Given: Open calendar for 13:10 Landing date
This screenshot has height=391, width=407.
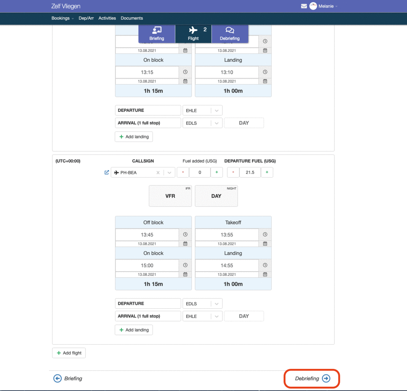Looking at the screenshot, I should pyautogui.click(x=265, y=81).
